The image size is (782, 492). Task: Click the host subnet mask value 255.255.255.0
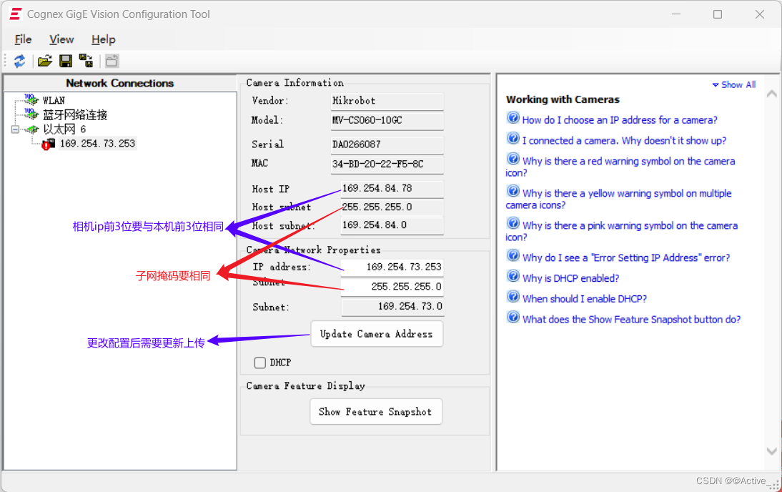(392, 207)
